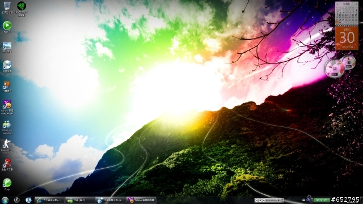Open the red-capped Mario game shortcut
The width and height of the screenshot is (363, 204).
coord(7,164)
